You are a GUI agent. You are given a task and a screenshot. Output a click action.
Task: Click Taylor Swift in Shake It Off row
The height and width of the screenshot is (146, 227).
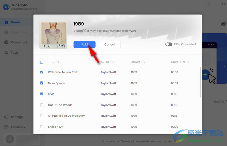pos(108,127)
